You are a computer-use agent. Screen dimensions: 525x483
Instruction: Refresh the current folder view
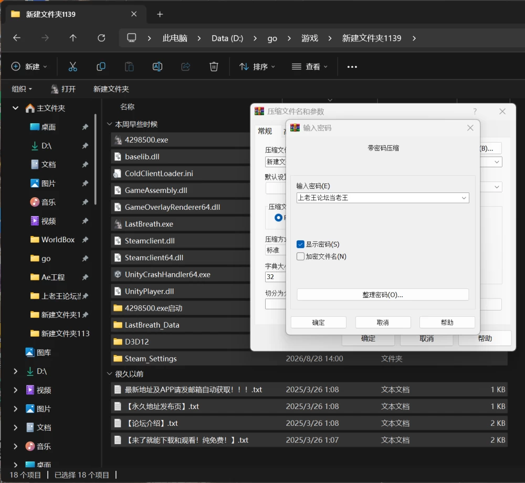(x=101, y=38)
